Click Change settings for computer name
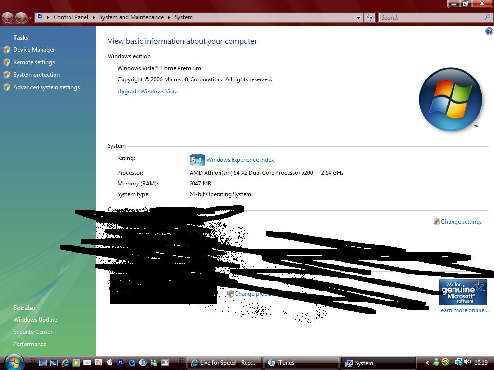Viewport: 494px width, 370px height. [461, 222]
